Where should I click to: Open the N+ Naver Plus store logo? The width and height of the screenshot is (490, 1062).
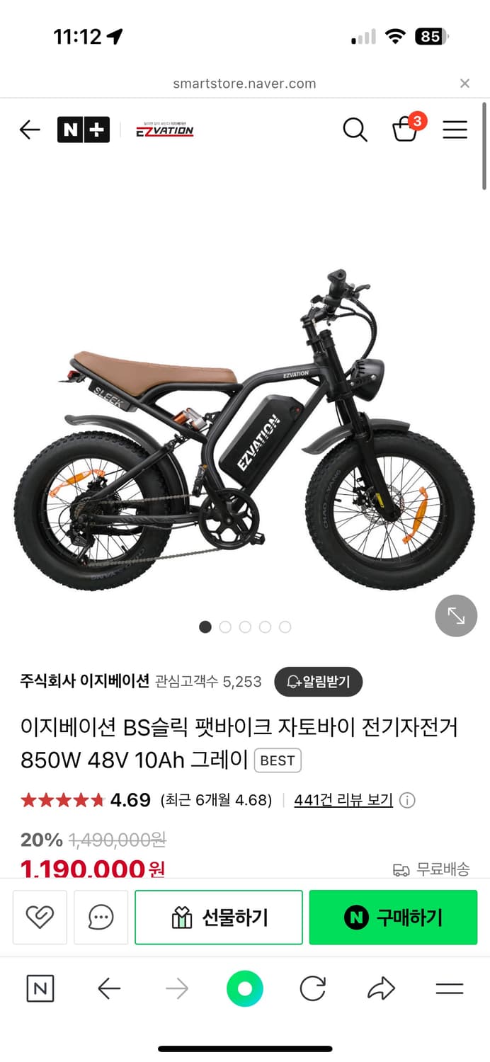tap(84, 130)
